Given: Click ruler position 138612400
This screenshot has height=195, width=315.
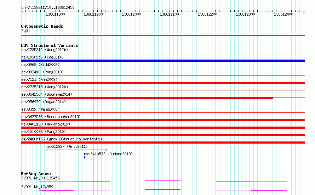Looking at the screenshot, I should 283,14.
